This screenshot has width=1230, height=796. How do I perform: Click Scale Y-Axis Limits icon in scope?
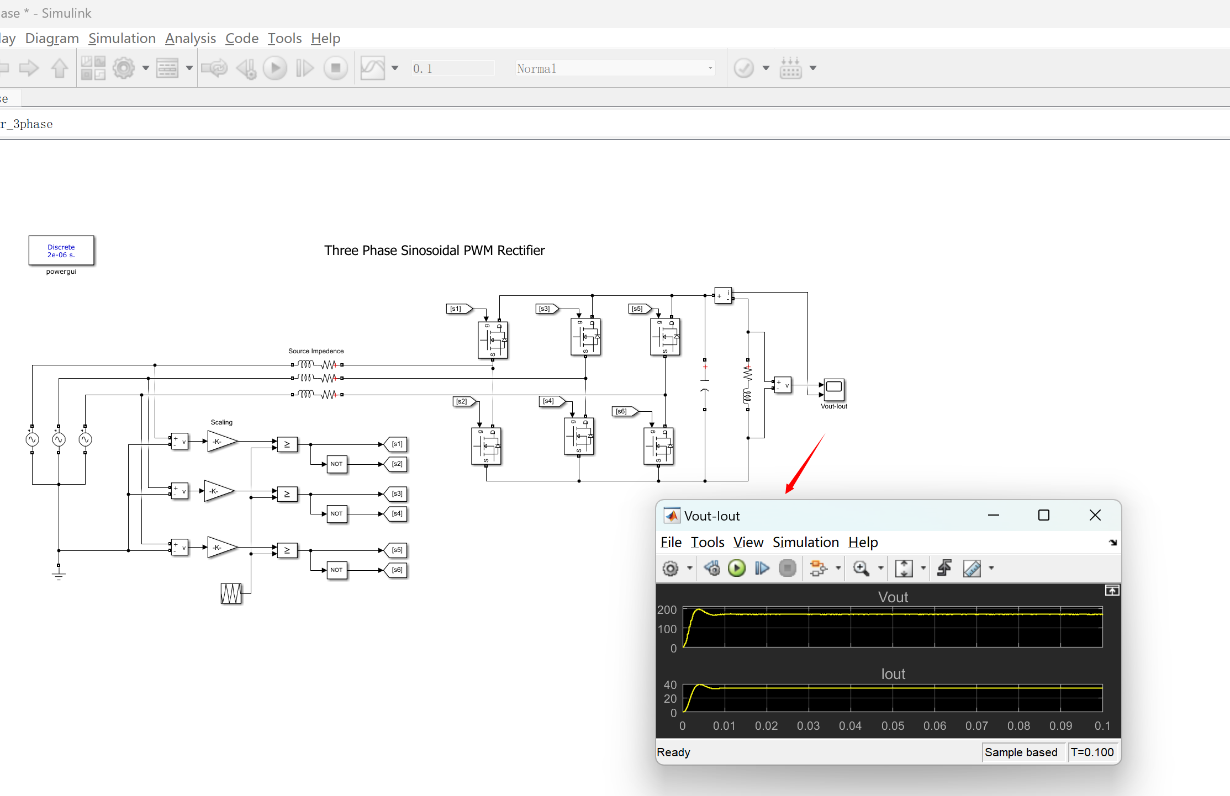pos(904,568)
